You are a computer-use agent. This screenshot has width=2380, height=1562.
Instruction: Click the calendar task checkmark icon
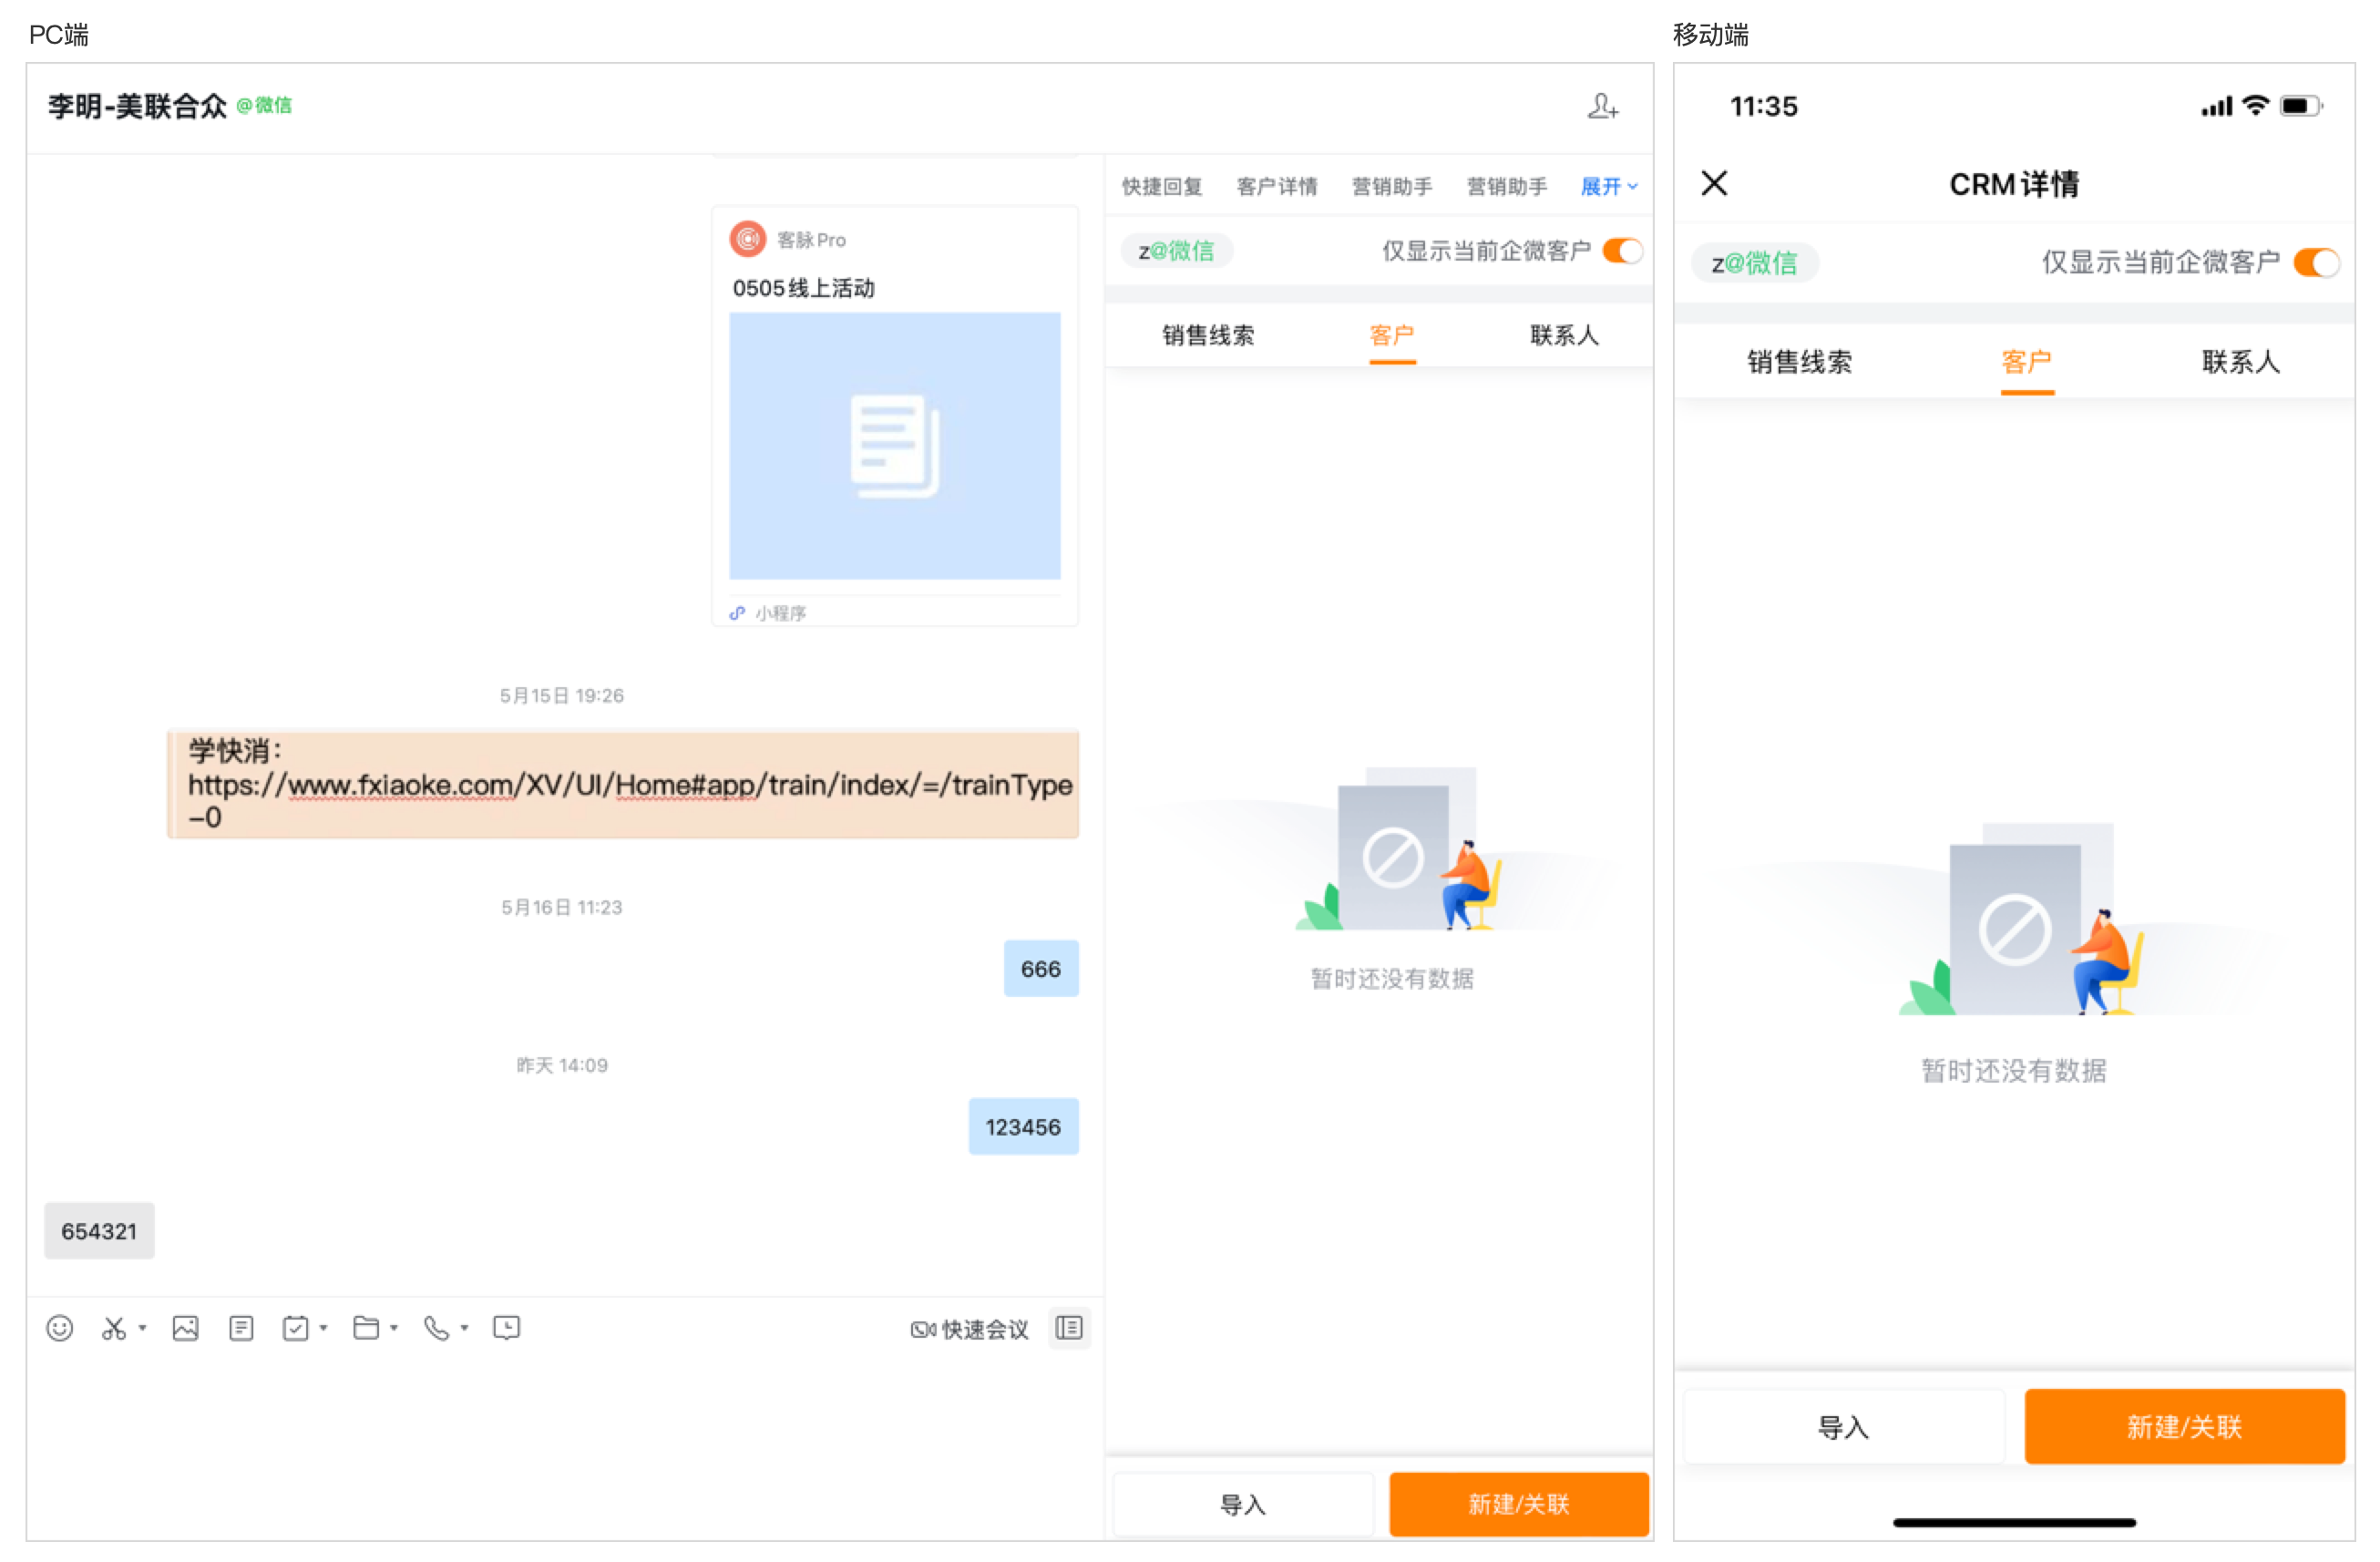(x=295, y=1329)
